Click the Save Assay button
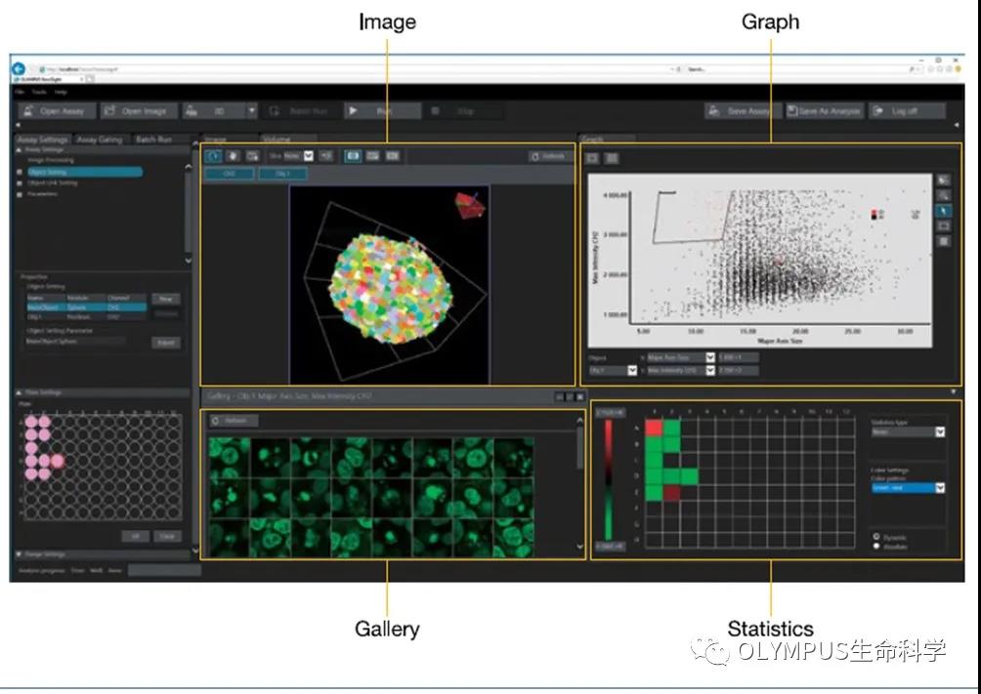This screenshot has height=694, width=981. point(740,111)
